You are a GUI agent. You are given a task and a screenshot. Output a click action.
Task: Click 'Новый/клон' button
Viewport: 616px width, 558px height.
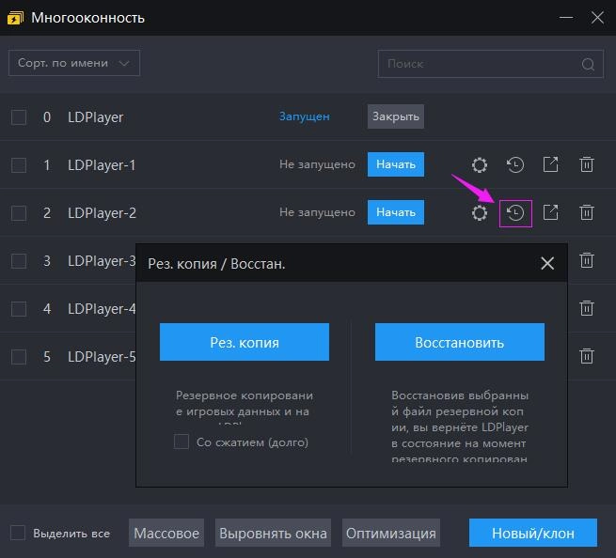tap(533, 533)
